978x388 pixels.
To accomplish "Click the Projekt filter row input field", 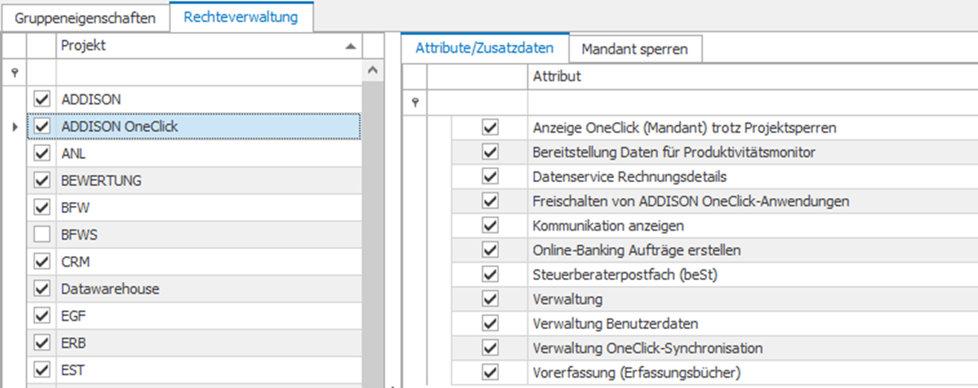I will click(208, 72).
